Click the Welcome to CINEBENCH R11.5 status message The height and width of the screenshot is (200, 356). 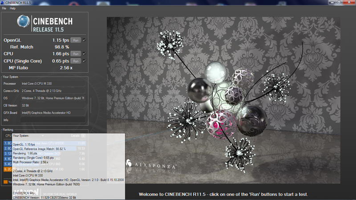point(223,194)
